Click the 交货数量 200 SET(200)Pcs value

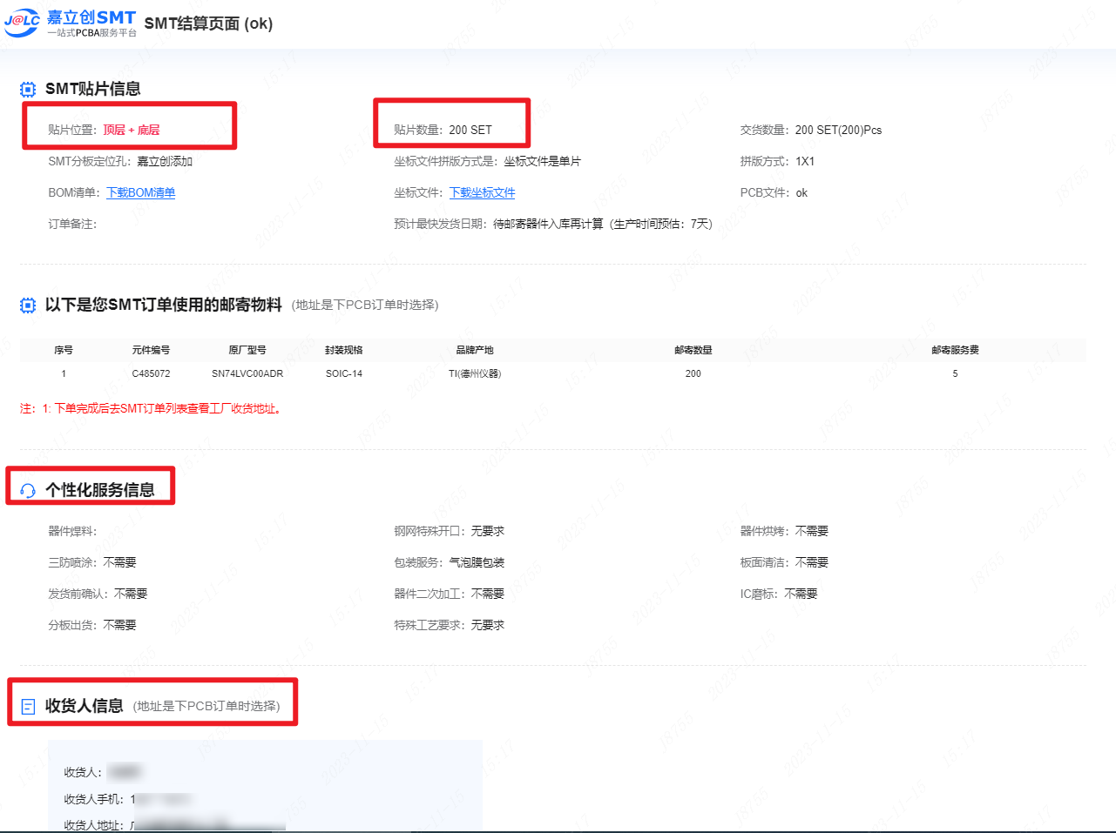(838, 131)
